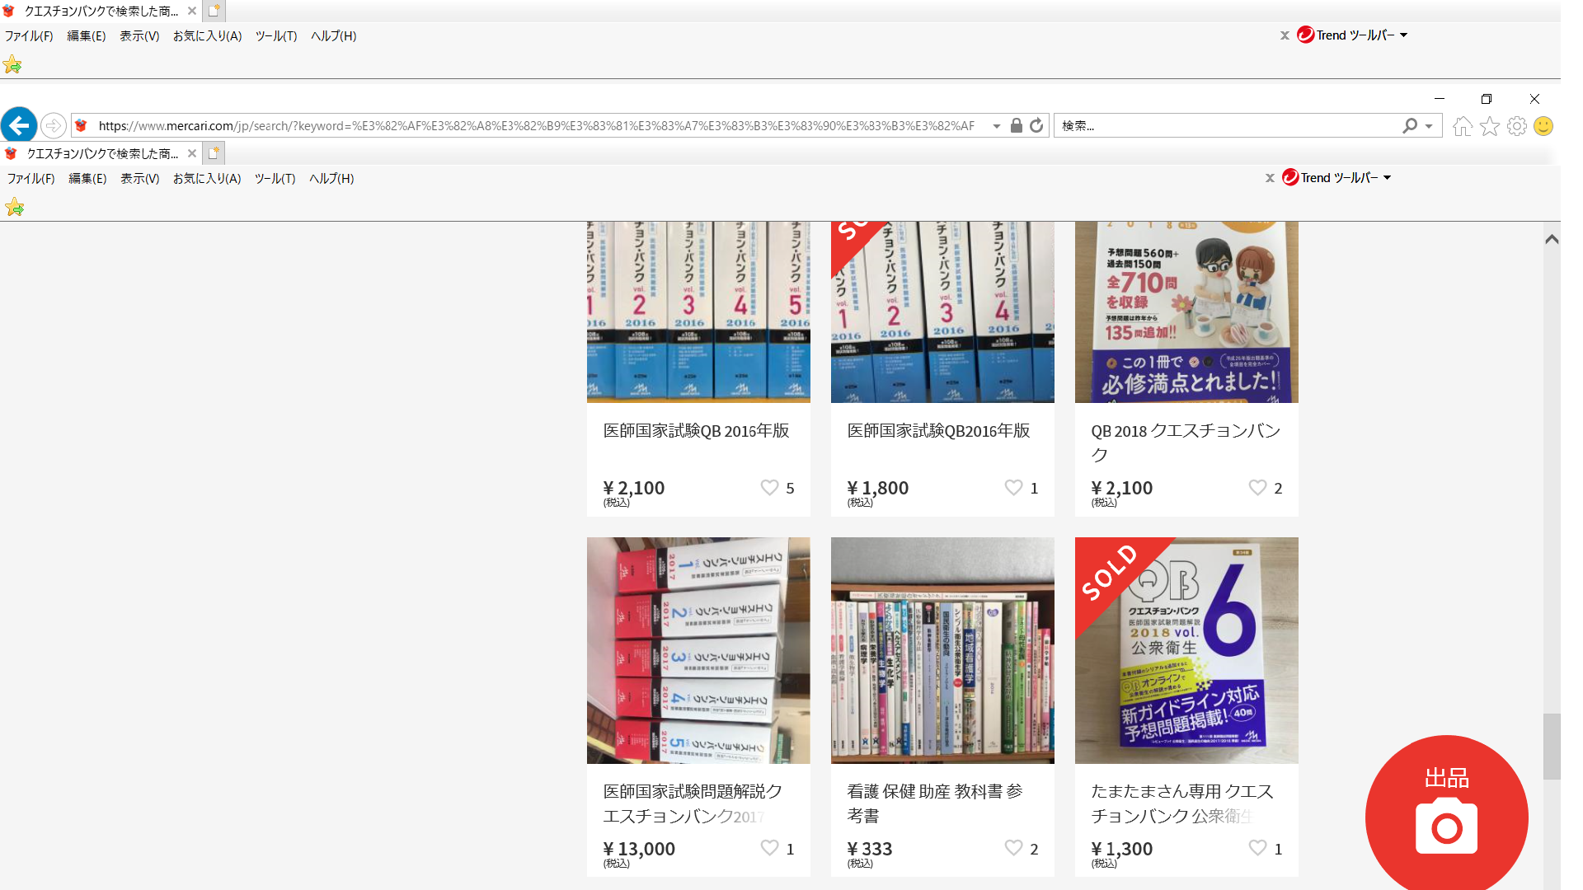1583x890 pixels.
Task: Click the mercari URL address field
Action: 536,126
